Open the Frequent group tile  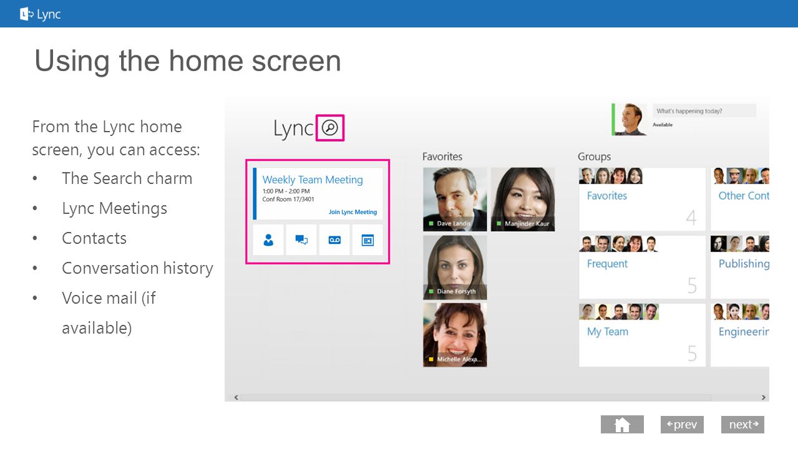(x=642, y=268)
